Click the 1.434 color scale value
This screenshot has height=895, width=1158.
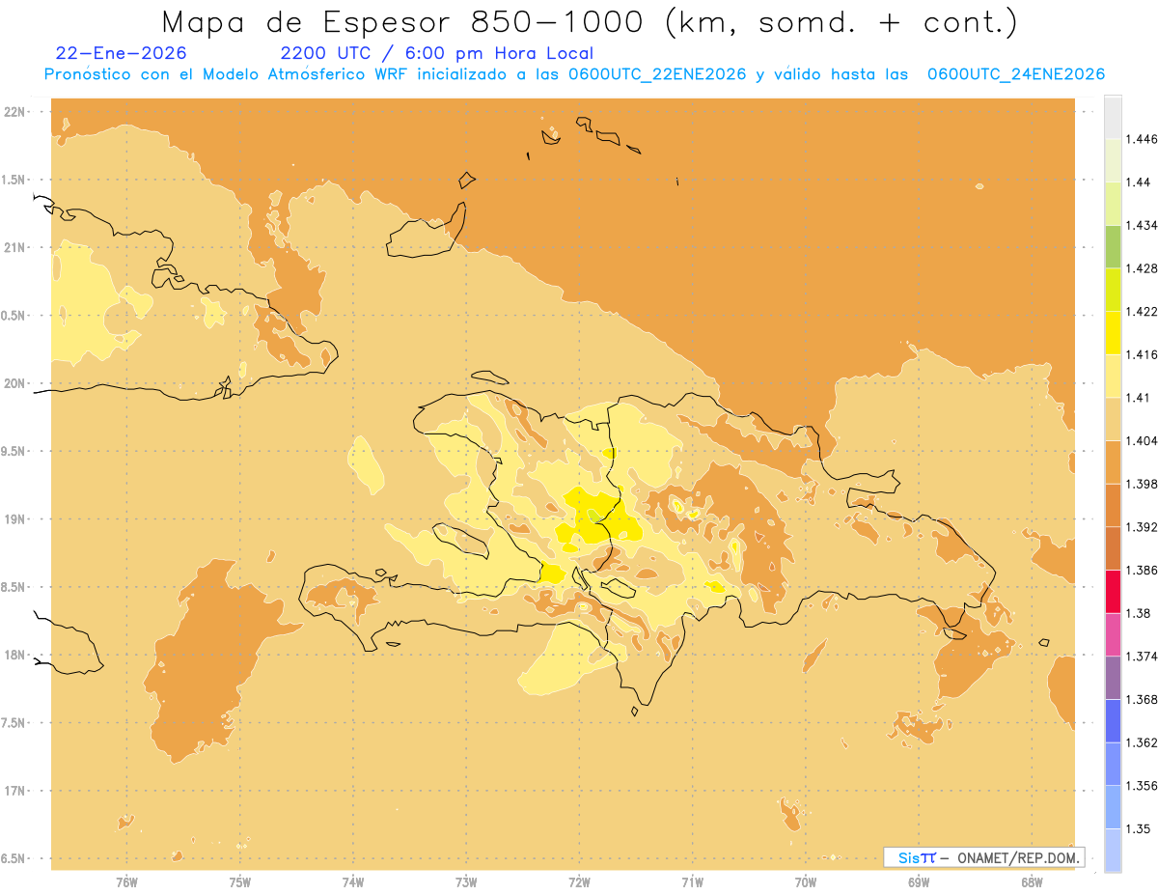1144,225
